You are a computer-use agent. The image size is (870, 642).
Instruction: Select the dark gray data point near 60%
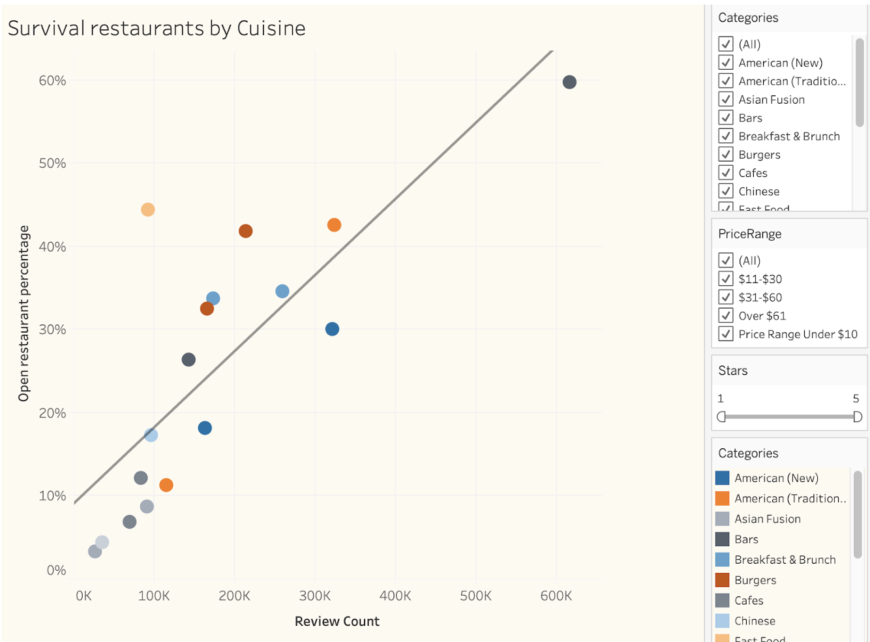[569, 82]
